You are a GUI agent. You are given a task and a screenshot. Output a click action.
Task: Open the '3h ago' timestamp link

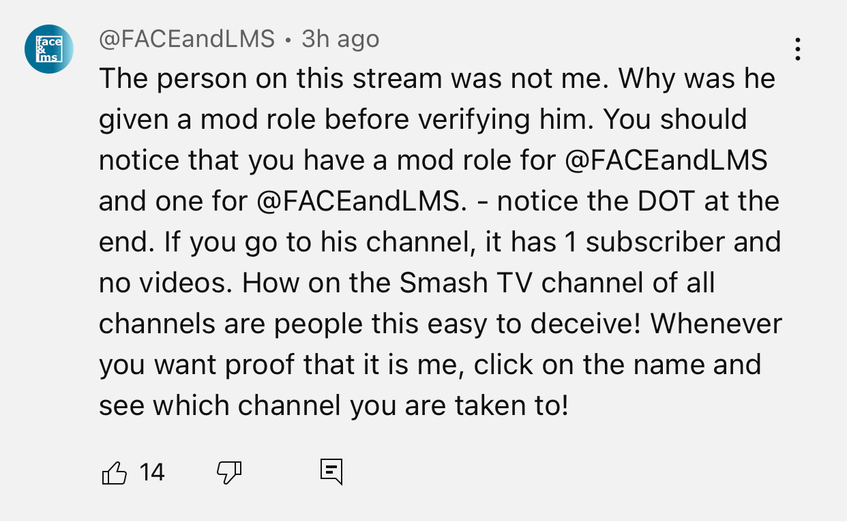point(340,39)
